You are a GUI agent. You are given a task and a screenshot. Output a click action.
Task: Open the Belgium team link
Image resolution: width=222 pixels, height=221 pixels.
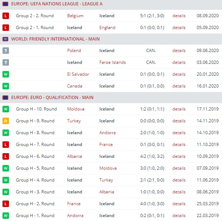point(75,16)
